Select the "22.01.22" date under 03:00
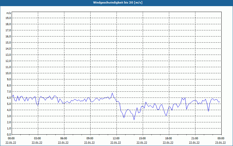 (37, 143)
